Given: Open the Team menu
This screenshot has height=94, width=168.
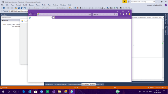Looking at the screenshot, I should click(x=38, y=5).
